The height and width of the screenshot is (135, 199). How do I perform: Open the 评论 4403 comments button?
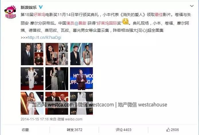pyautogui.click(x=124, y=130)
